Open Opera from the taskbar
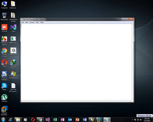The width and height of the screenshot is (153, 122). coord(33,120)
